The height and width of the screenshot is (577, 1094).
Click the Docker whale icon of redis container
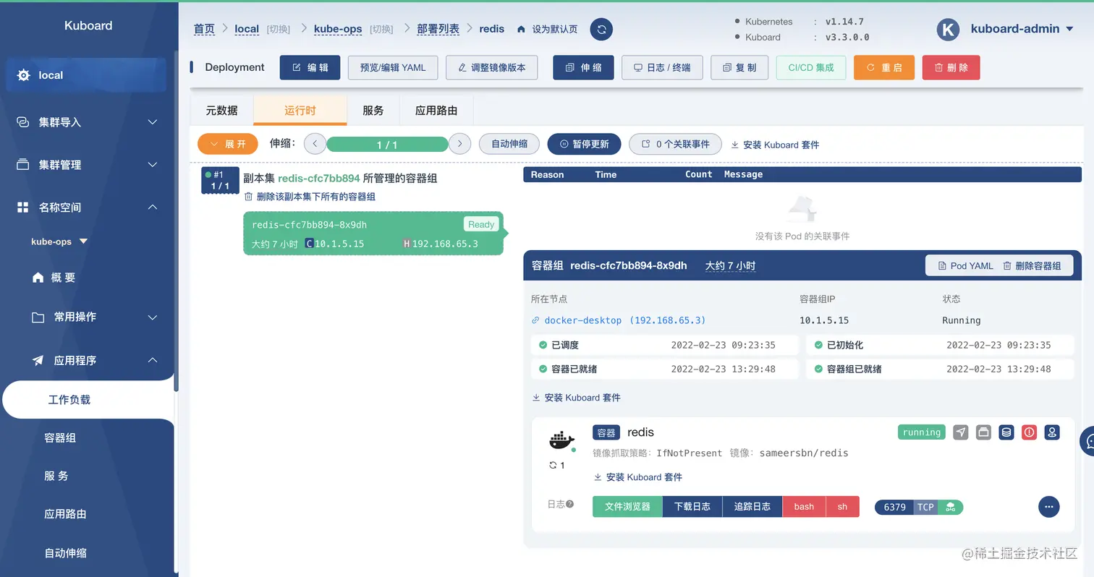click(x=561, y=440)
